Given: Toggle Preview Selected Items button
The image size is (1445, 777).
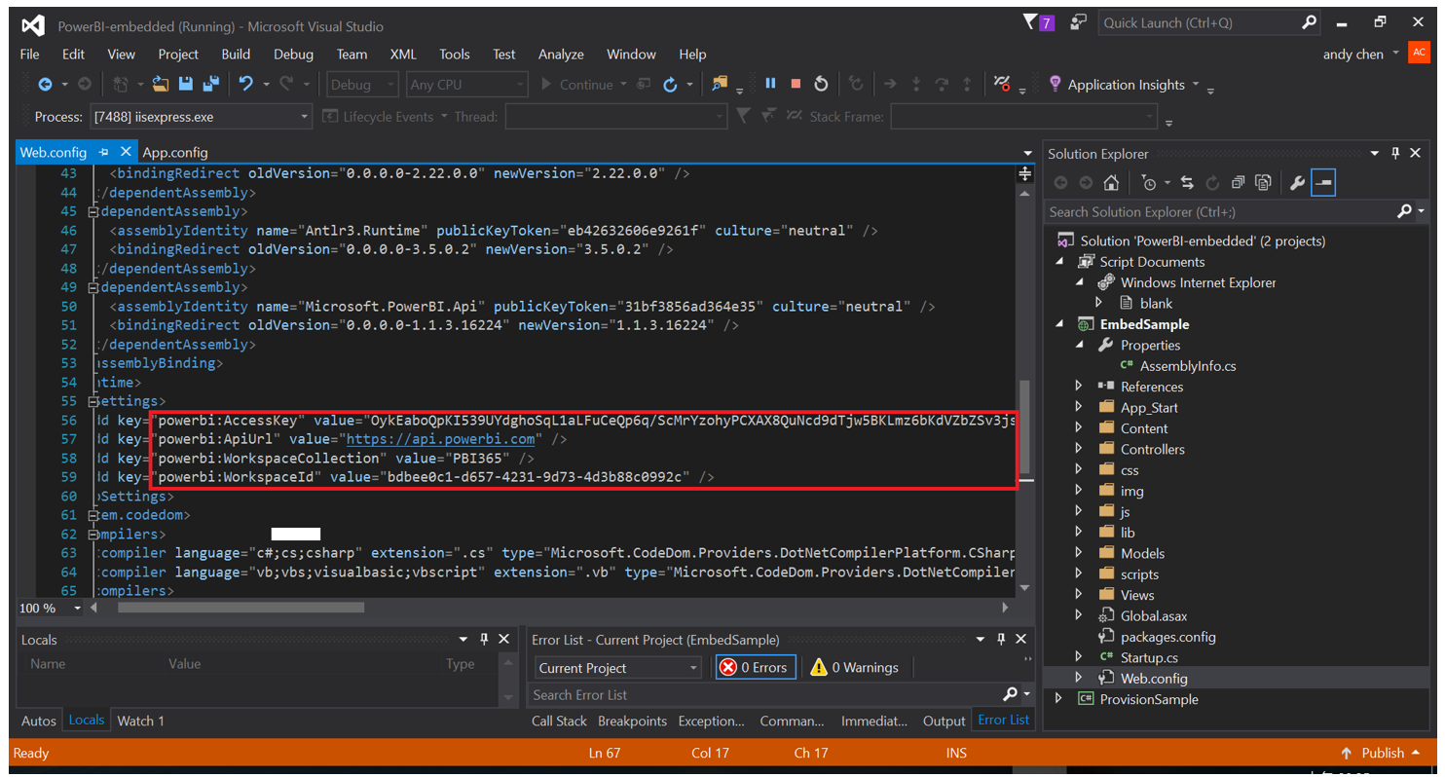Looking at the screenshot, I should point(1323,182).
